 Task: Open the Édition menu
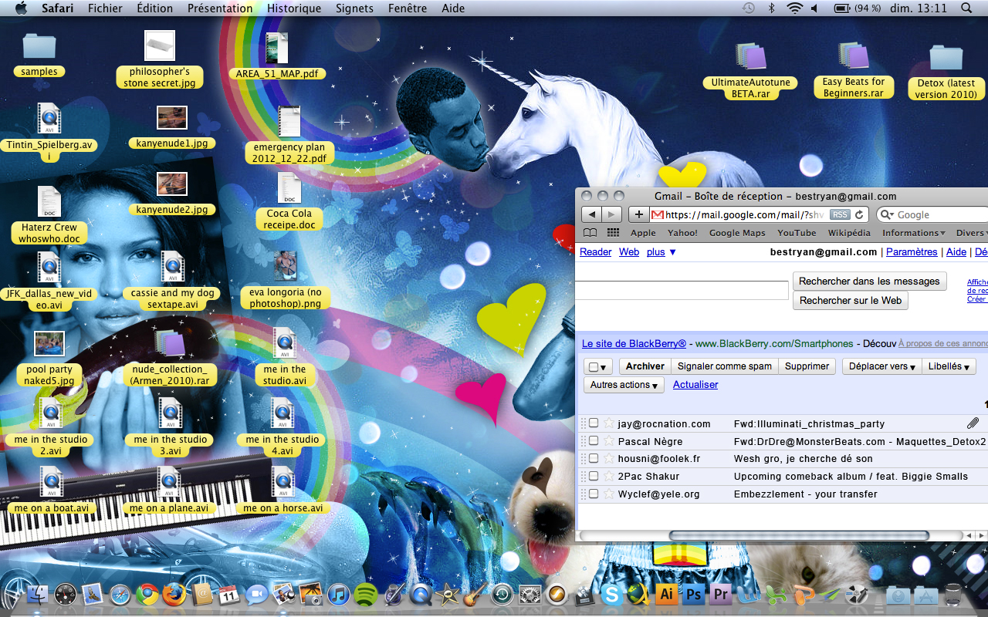pyautogui.click(x=154, y=8)
